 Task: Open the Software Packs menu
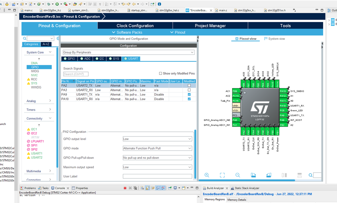[127, 32]
